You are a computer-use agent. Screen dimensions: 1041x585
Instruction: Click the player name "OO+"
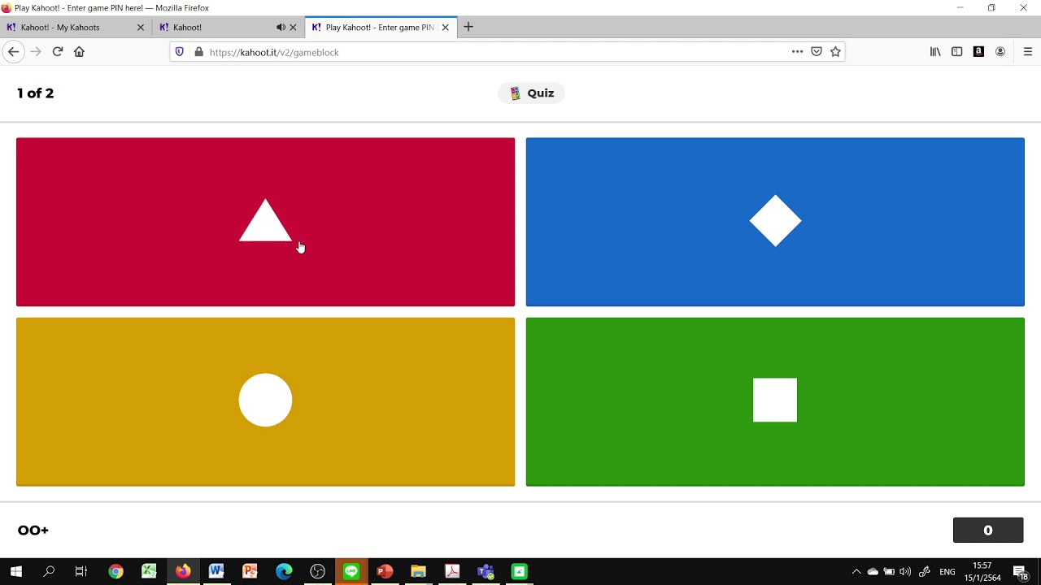click(x=33, y=531)
